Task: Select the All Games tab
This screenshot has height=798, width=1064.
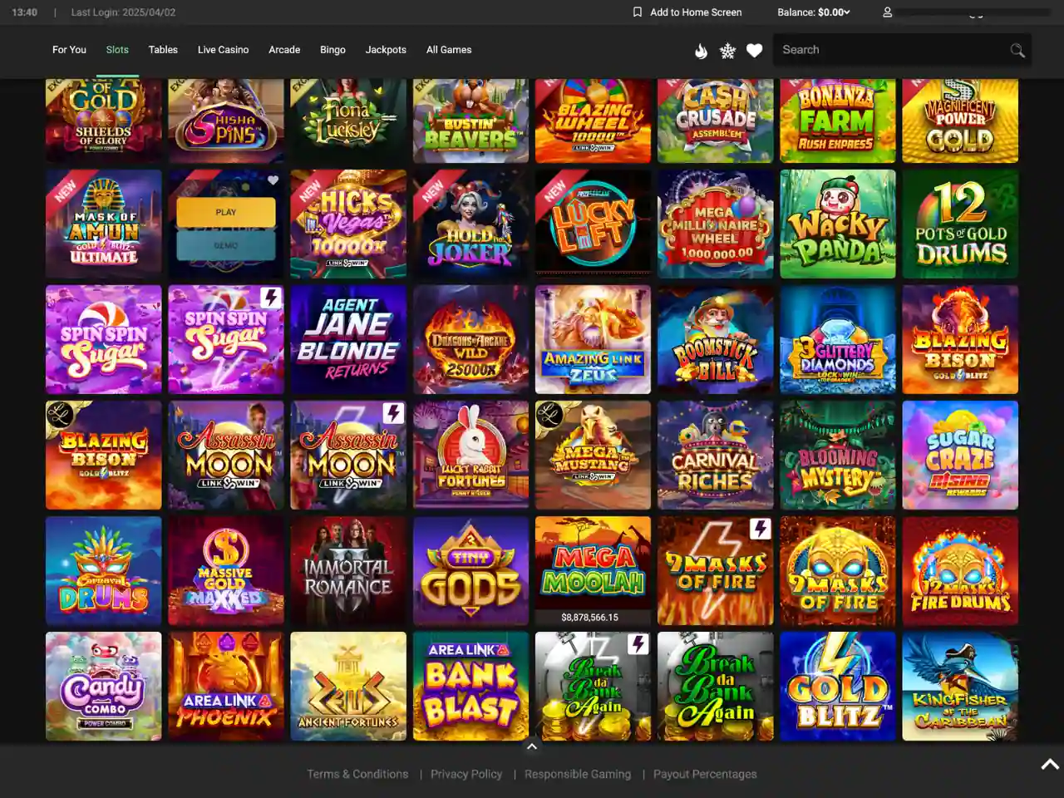Action: pyautogui.click(x=449, y=50)
